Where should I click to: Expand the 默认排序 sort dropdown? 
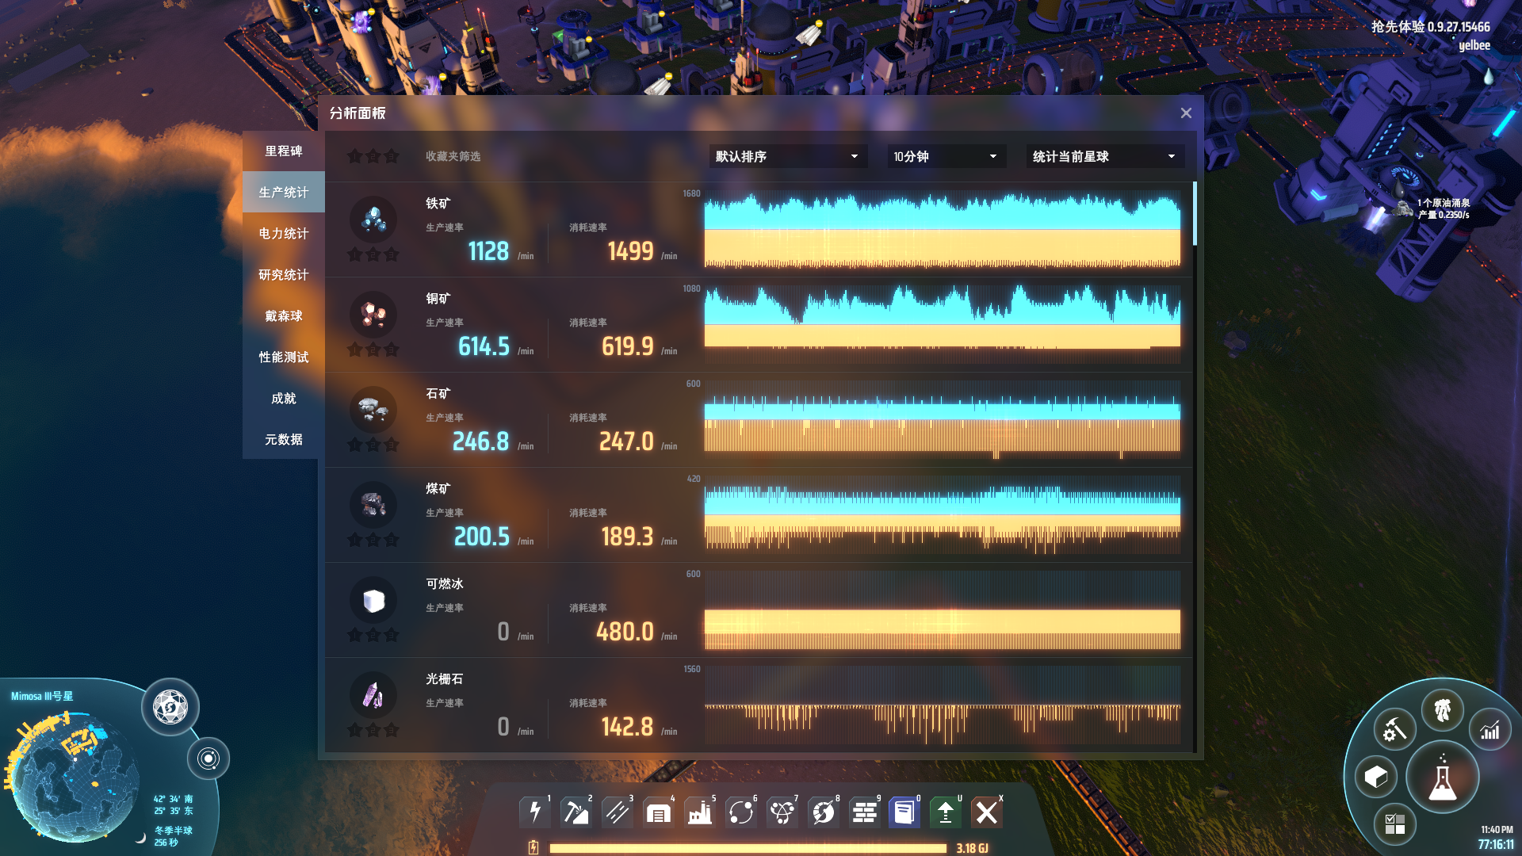(x=786, y=156)
